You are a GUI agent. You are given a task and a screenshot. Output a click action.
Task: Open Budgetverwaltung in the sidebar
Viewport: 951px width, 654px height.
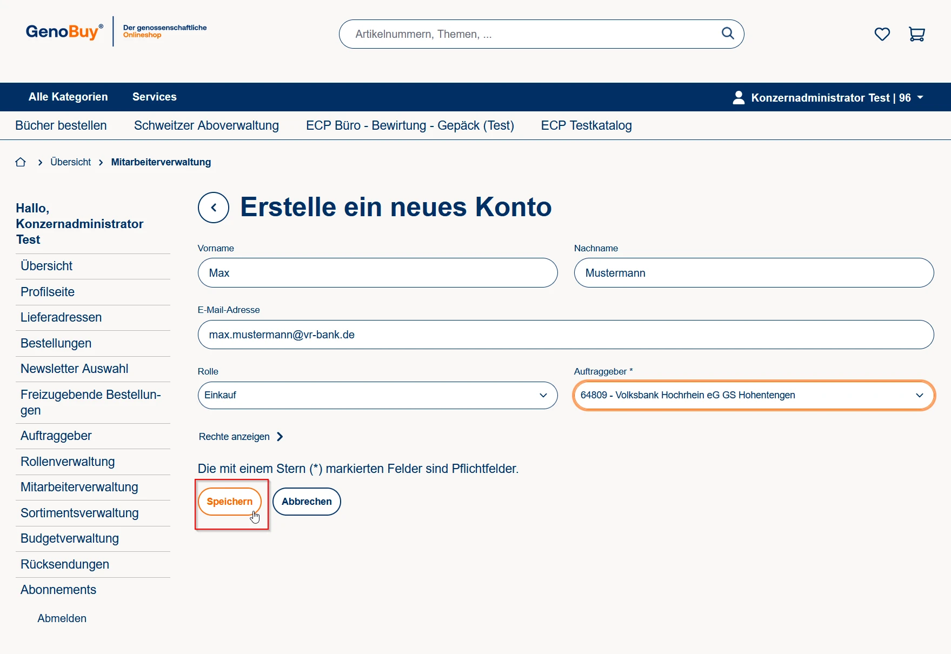(x=70, y=538)
